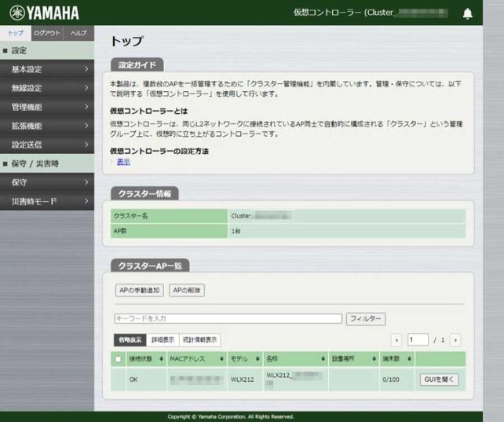This screenshot has height=422, width=504.
Task: Expand the 基本設定 menu
Action: [47, 69]
